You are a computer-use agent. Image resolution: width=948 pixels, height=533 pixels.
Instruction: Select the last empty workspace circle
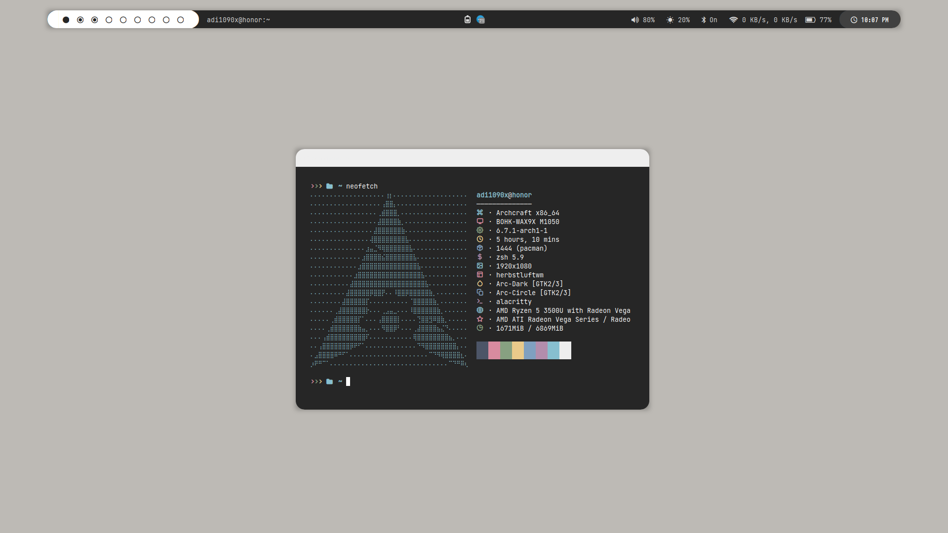click(x=180, y=20)
